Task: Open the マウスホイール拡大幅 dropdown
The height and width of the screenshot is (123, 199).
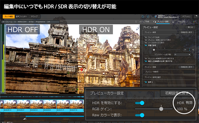Action: [x=182, y=54]
